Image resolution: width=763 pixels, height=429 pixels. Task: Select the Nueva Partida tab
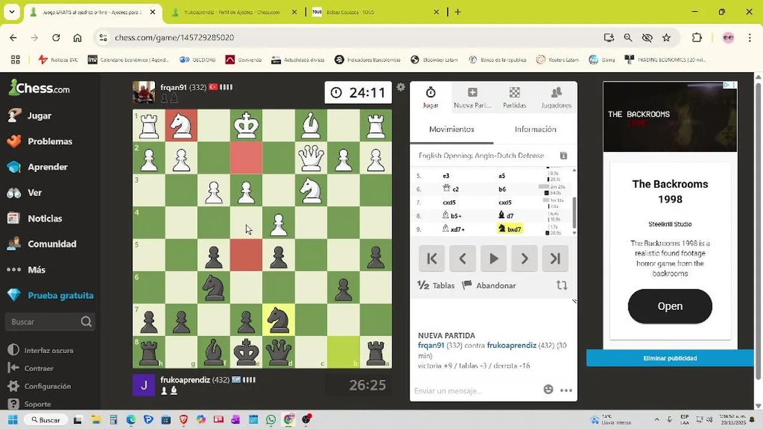tap(472, 97)
